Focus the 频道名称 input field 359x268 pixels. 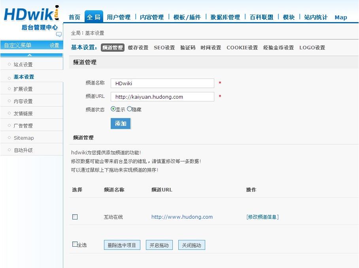coord(162,83)
